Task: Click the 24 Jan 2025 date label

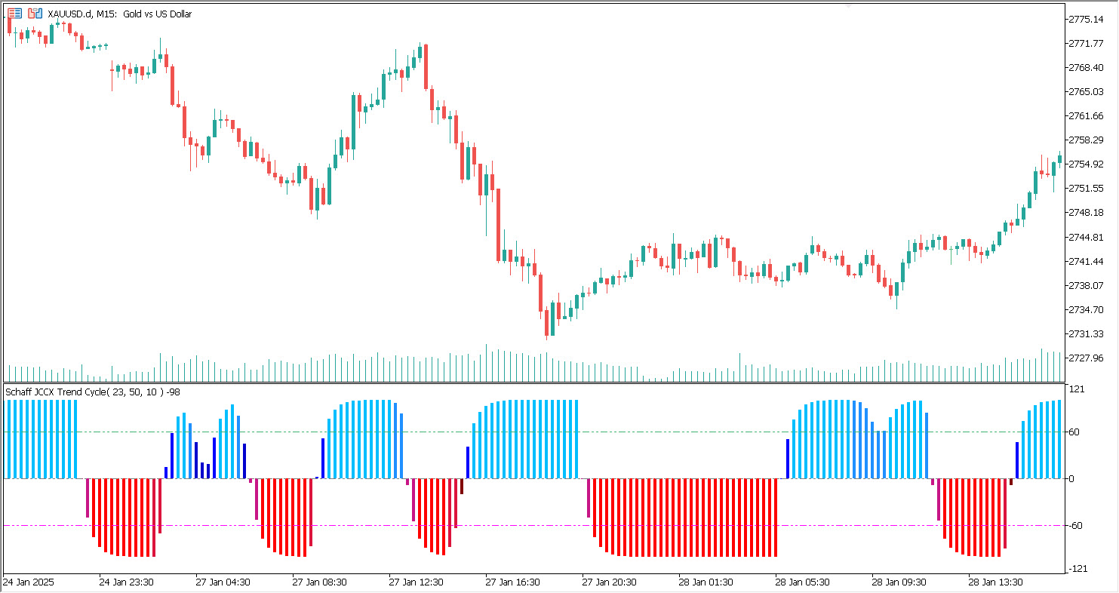Action: click(x=29, y=582)
